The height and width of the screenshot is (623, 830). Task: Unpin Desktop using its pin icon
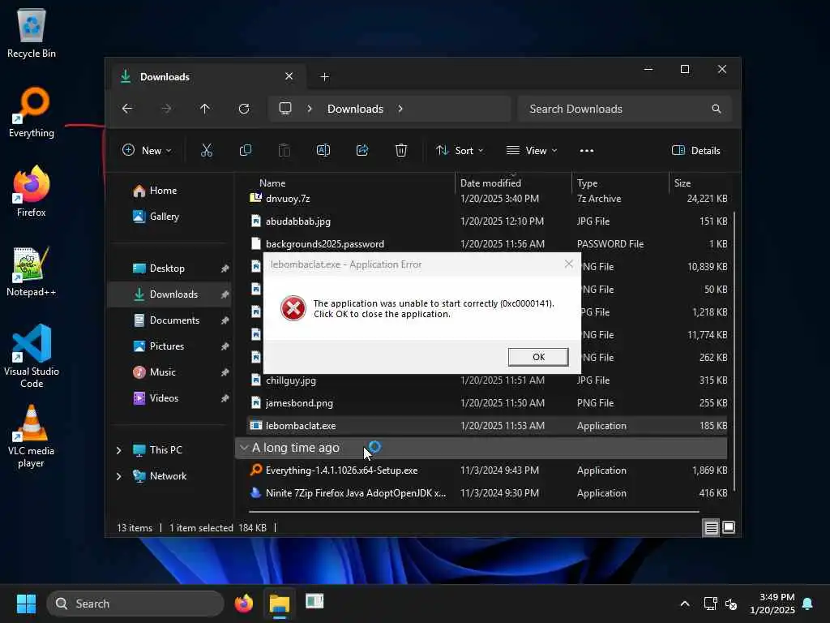225,268
